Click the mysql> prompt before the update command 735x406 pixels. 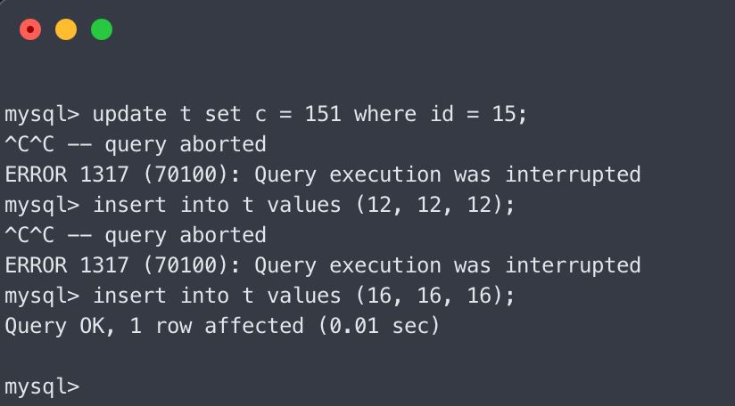[x=42, y=114]
